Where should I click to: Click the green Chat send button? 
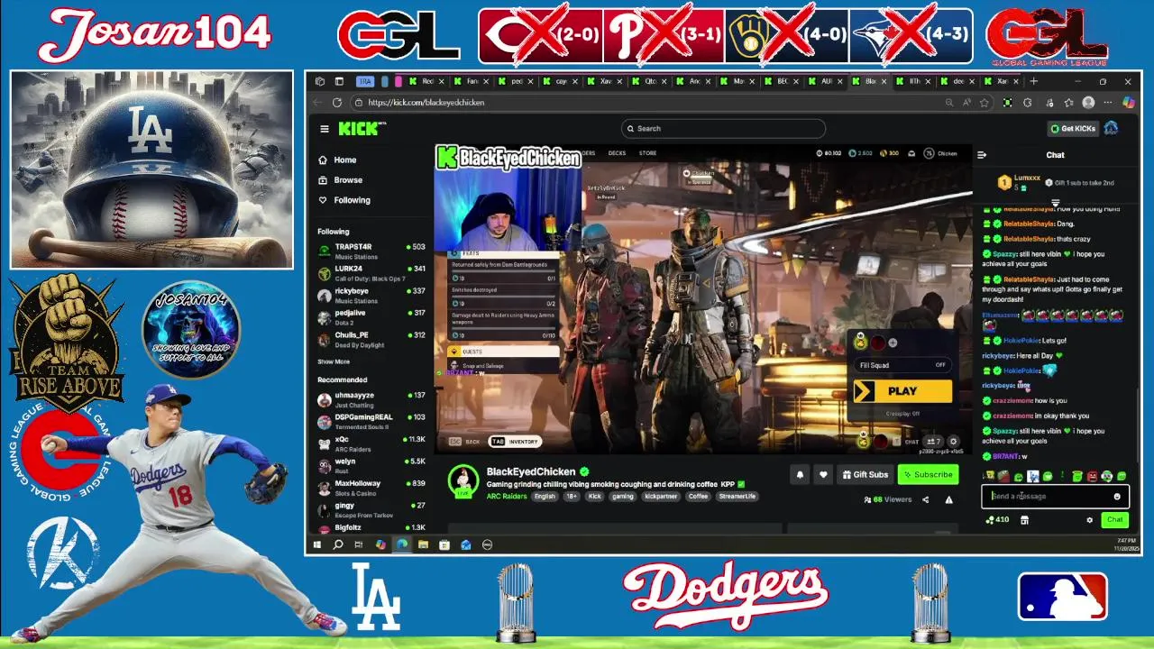click(x=1114, y=520)
